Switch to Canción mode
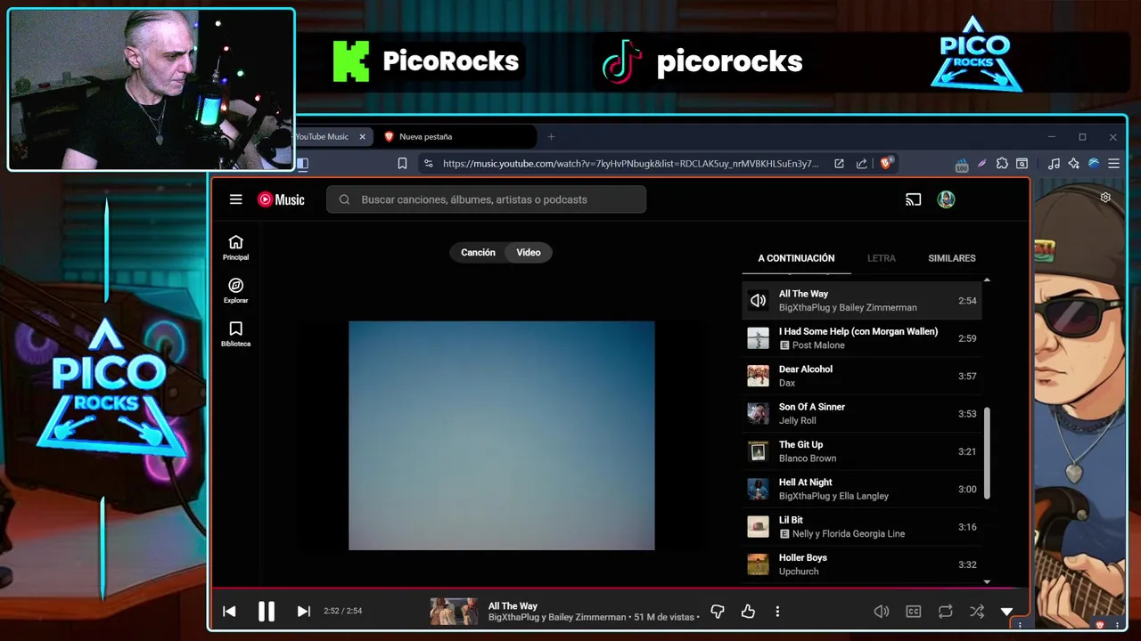This screenshot has width=1141, height=641. (x=478, y=252)
